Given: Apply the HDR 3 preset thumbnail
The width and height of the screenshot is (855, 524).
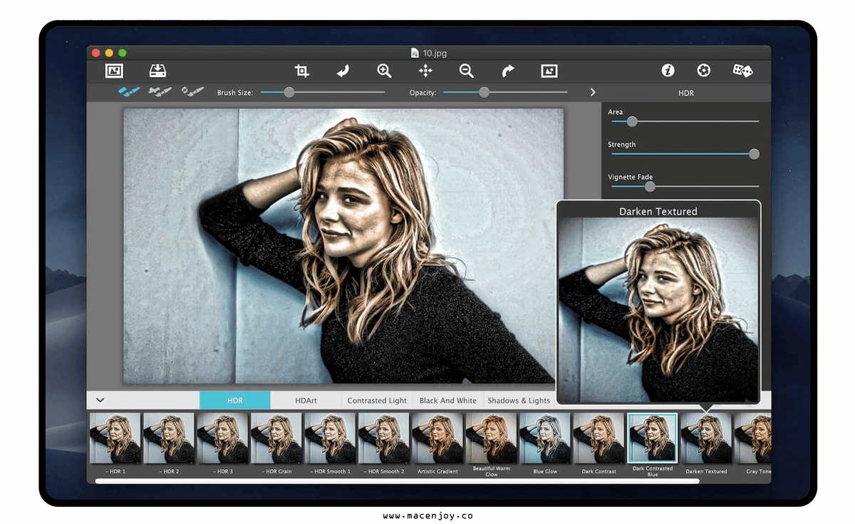Looking at the screenshot, I should point(222,438).
